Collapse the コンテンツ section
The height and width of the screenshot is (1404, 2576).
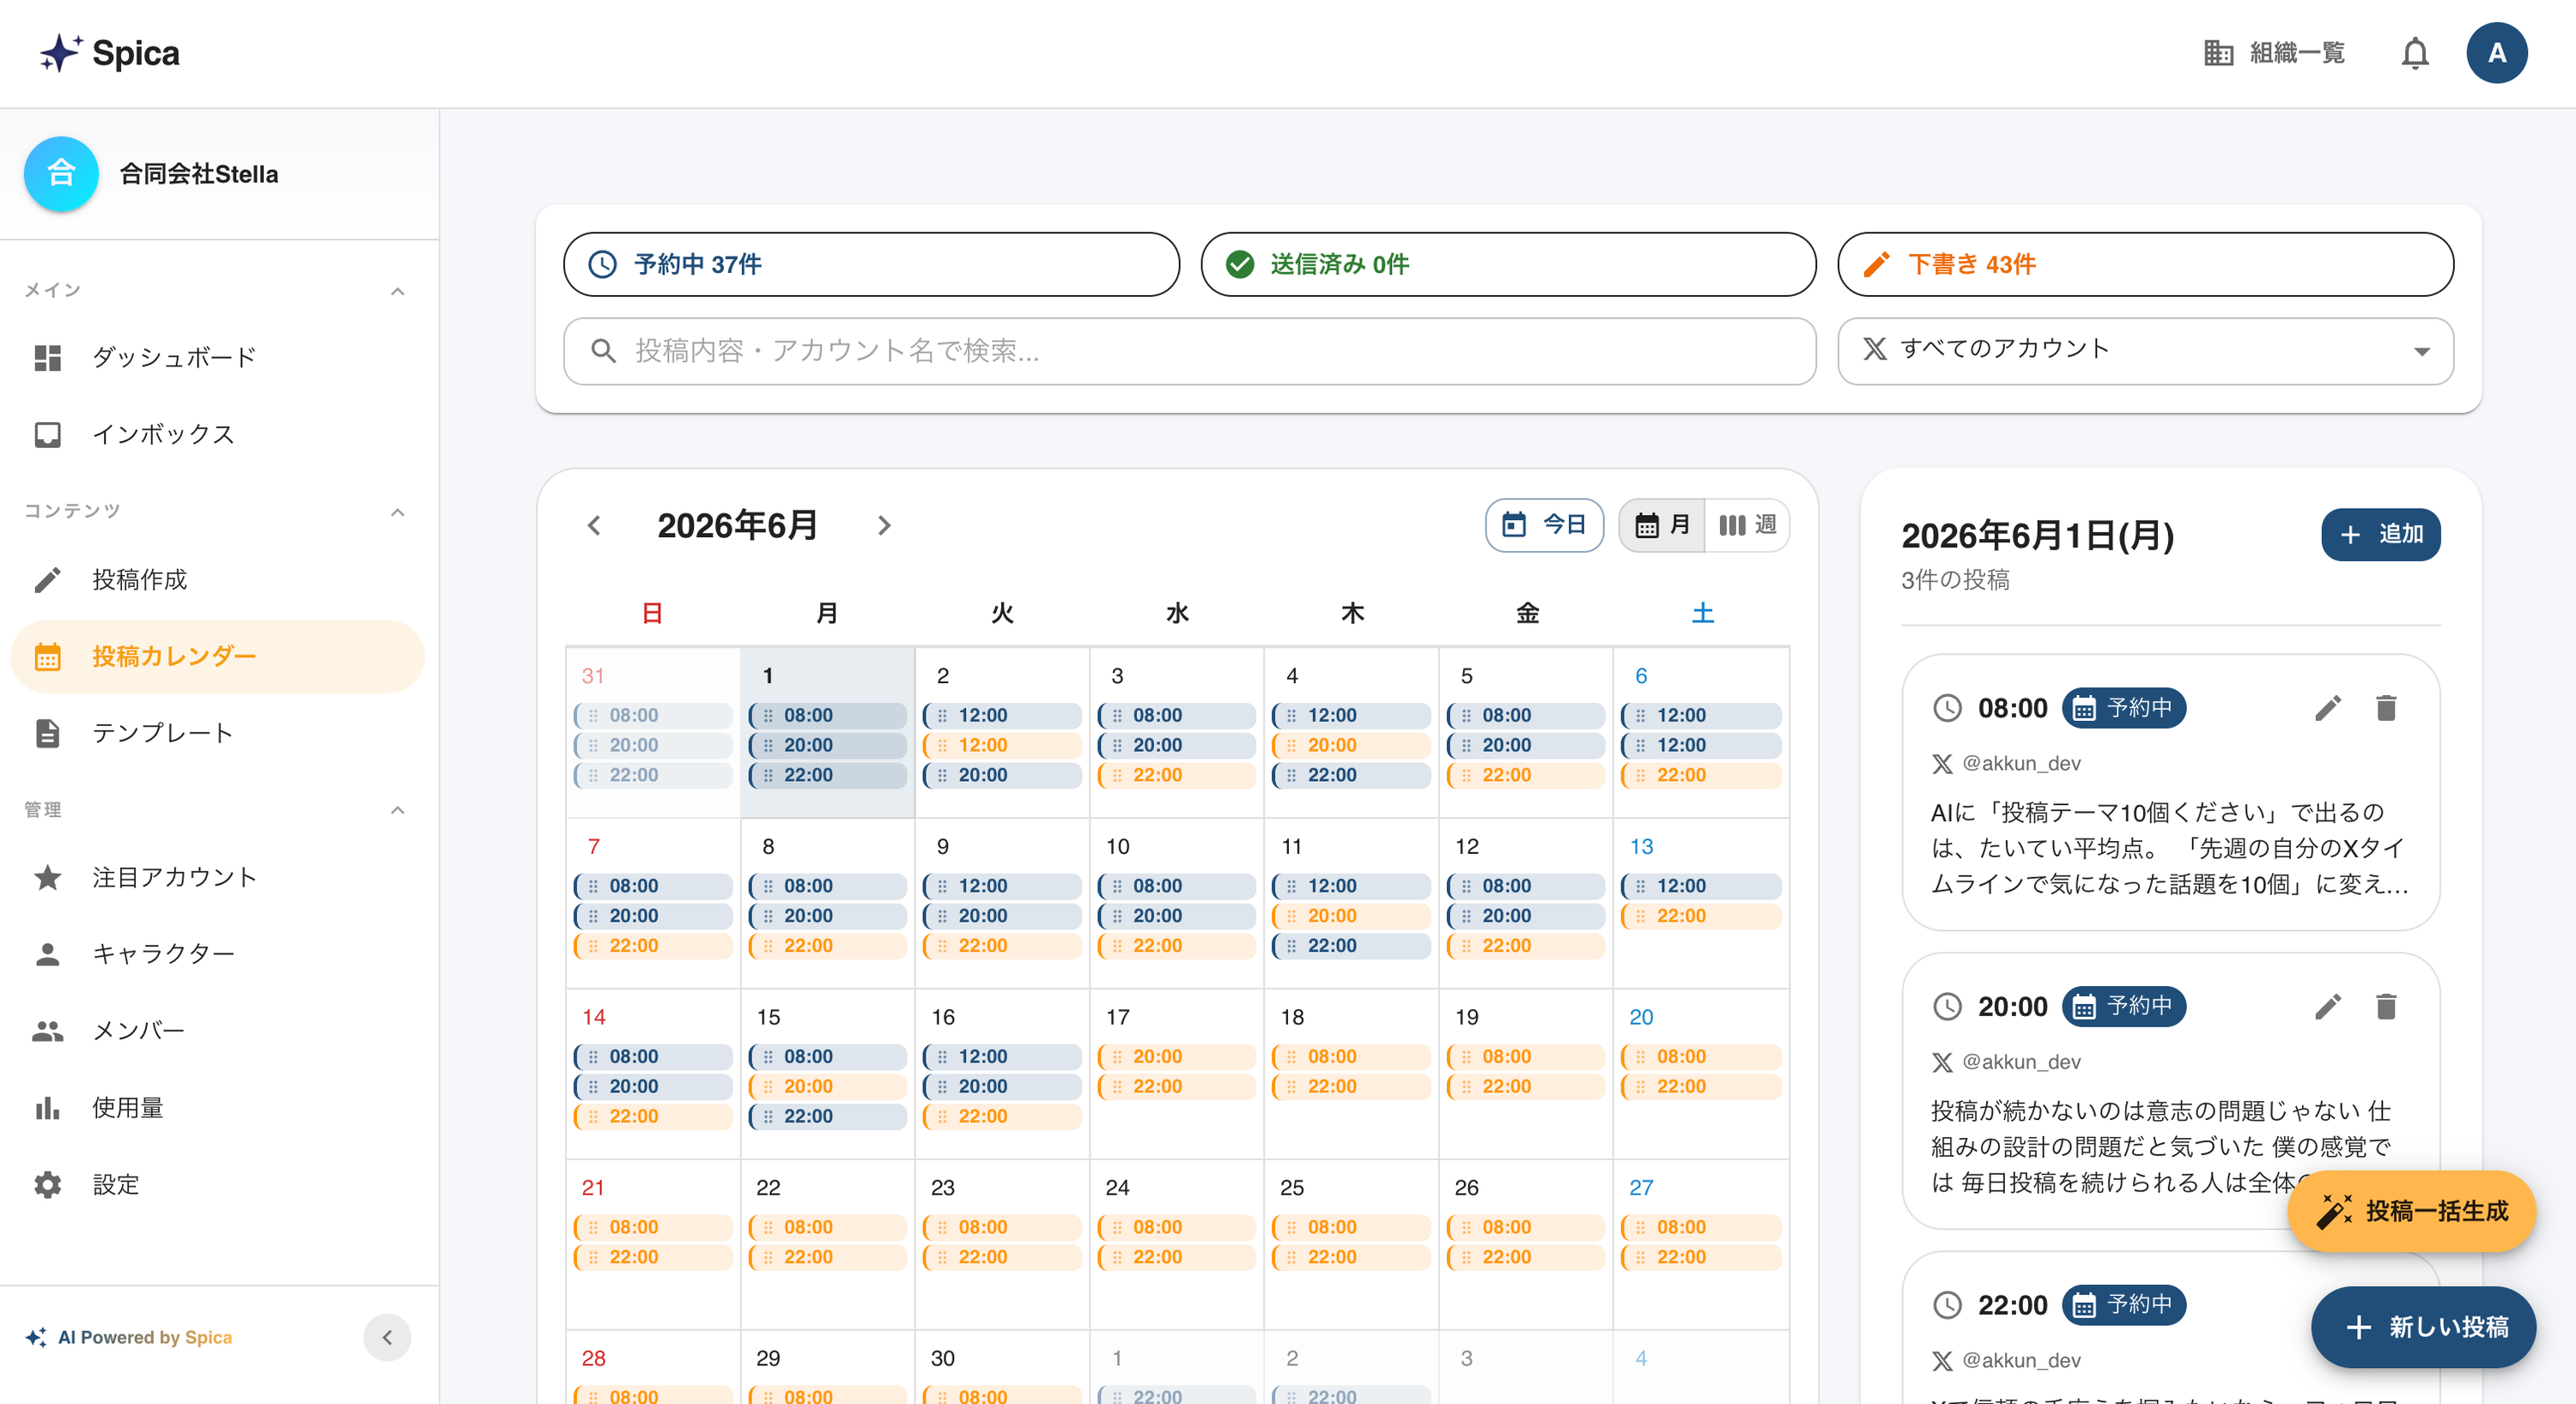click(x=397, y=512)
